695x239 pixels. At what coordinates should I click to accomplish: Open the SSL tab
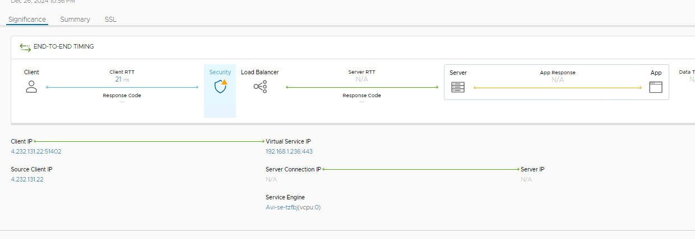coord(110,20)
